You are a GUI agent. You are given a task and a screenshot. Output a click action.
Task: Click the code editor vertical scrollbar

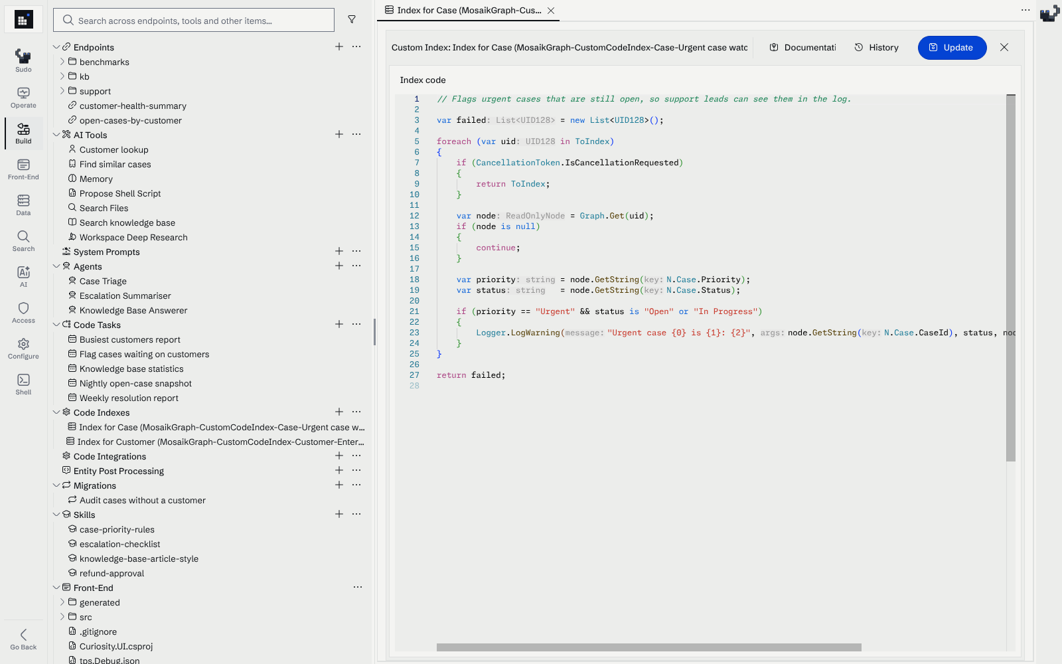click(x=1011, y=279)
